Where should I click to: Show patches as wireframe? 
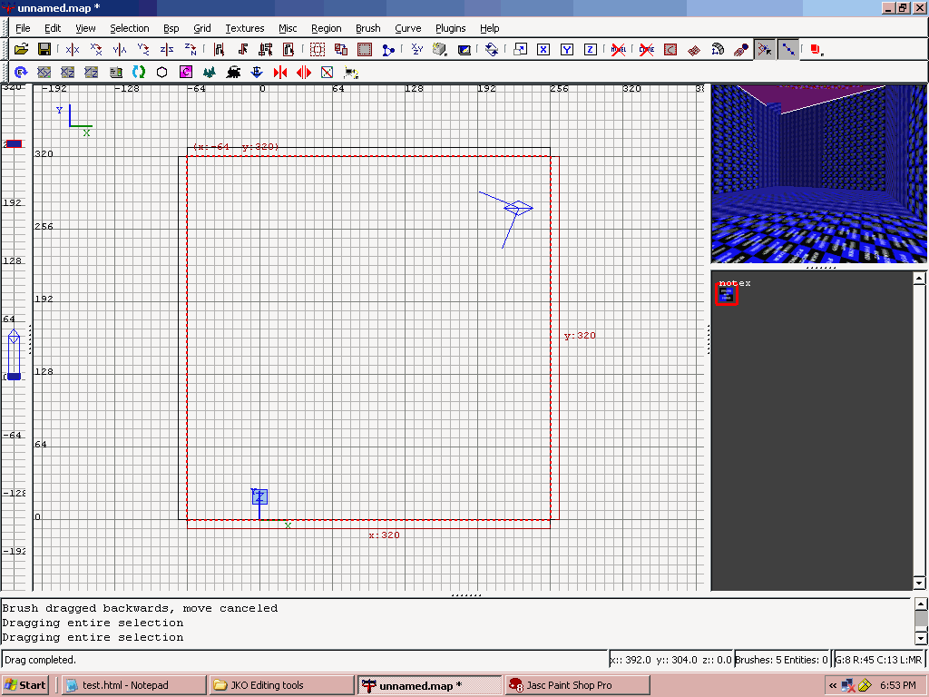694,50
